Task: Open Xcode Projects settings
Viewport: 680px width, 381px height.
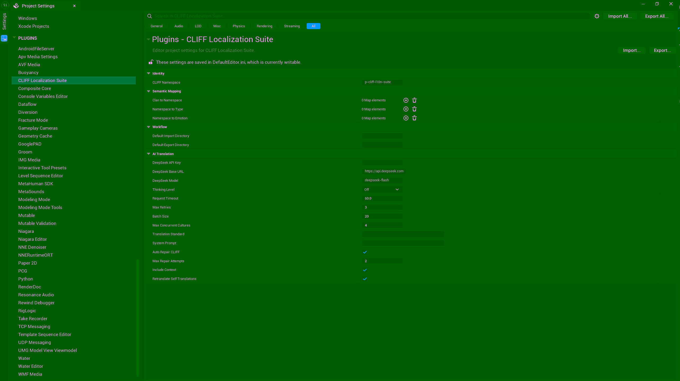Action: tap(34, 26)
